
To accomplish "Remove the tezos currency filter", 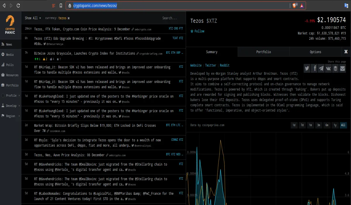I will [69, 18].
